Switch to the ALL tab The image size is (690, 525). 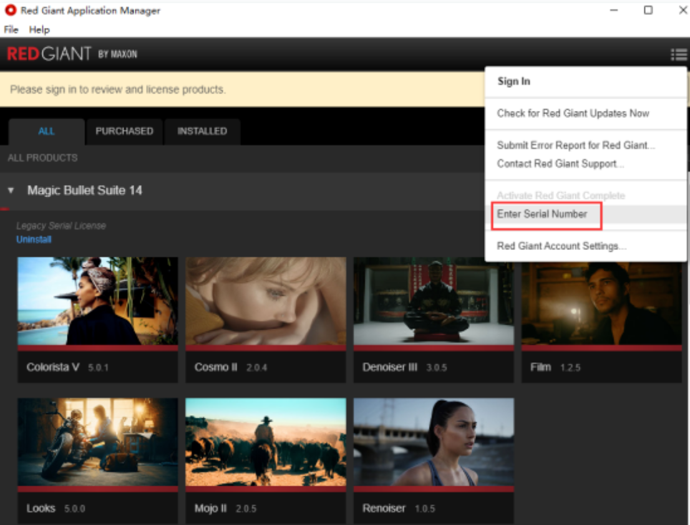tap(46, 131)
